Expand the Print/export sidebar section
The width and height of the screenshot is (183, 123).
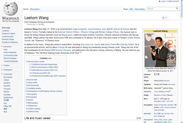click(2, 70)
